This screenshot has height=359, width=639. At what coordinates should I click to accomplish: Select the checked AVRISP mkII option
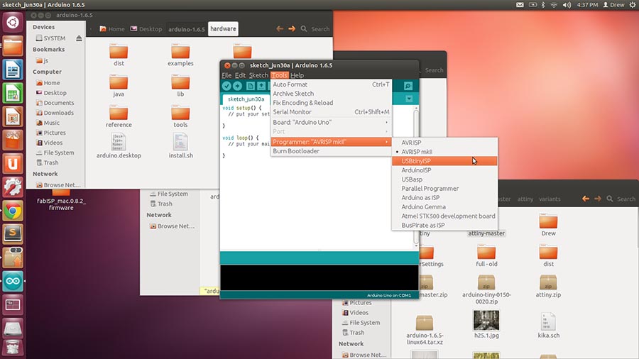point(444,151)
